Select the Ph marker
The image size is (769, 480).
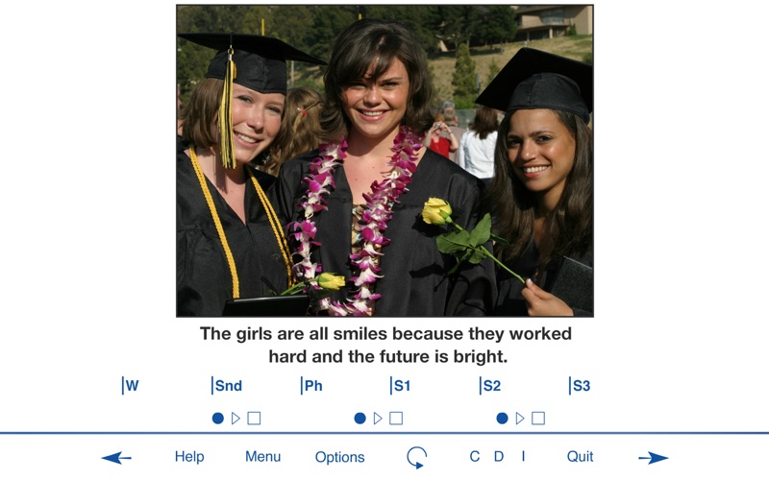312,386
